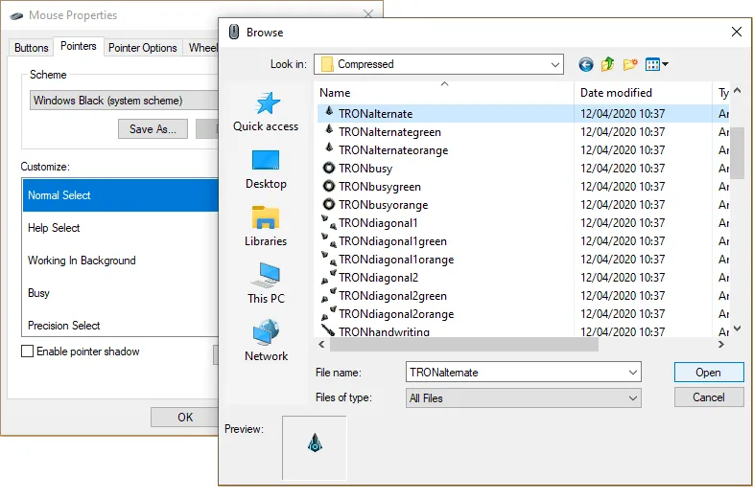Select the TRONdiagonal1 file icon

coord(329,222)
